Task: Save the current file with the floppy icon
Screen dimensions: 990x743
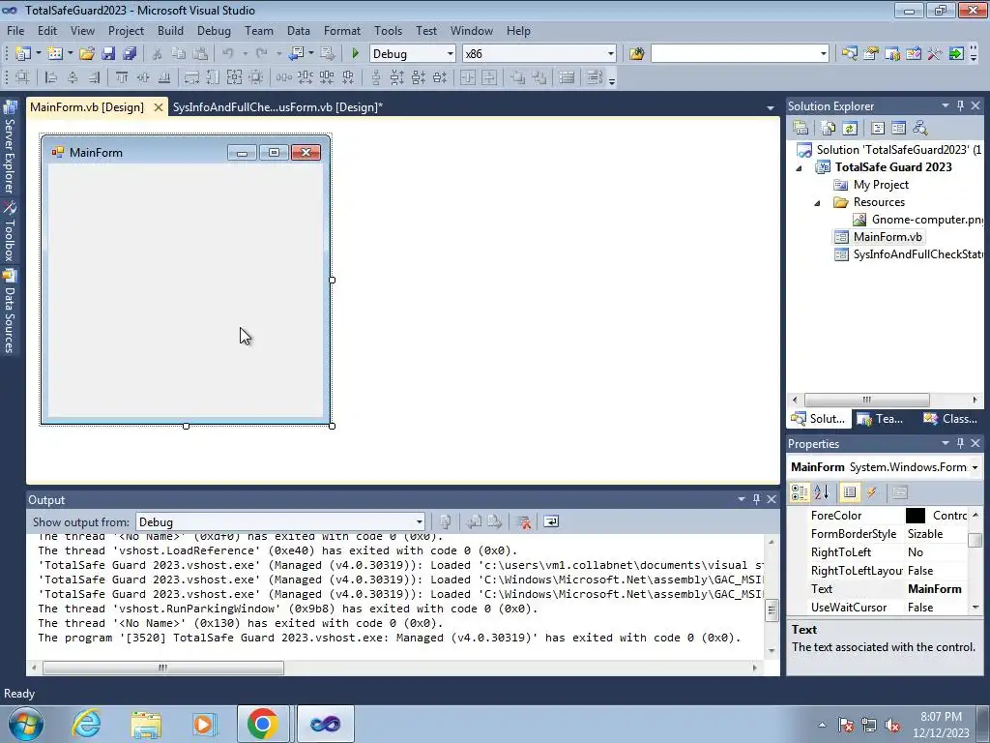Action: (108, 54)
